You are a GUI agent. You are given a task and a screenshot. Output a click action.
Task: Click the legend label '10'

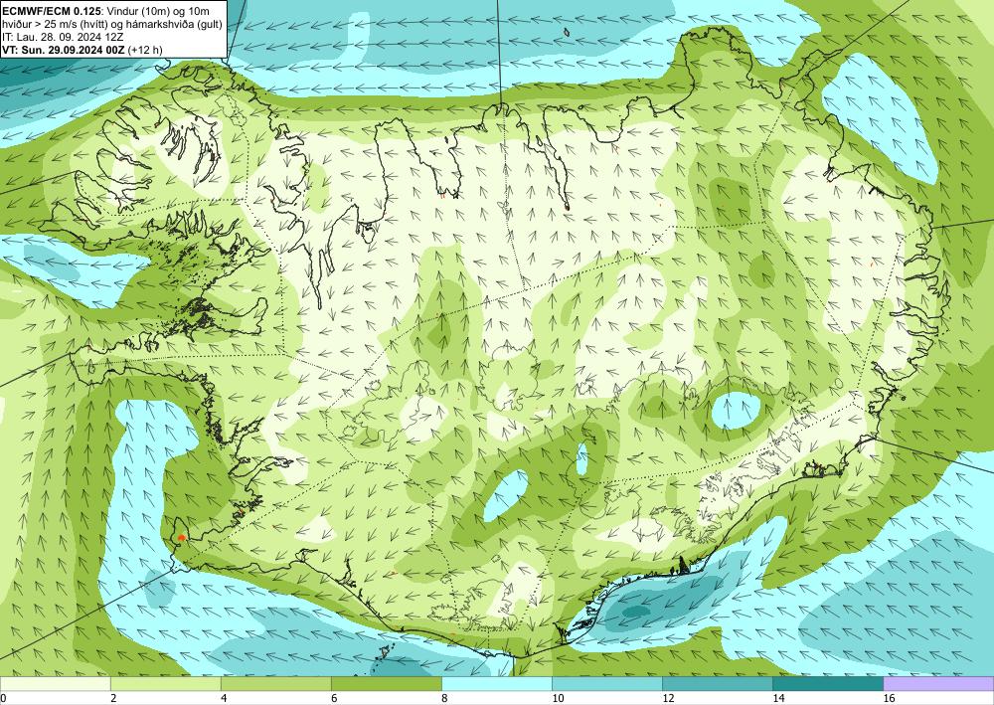point(558,698)
